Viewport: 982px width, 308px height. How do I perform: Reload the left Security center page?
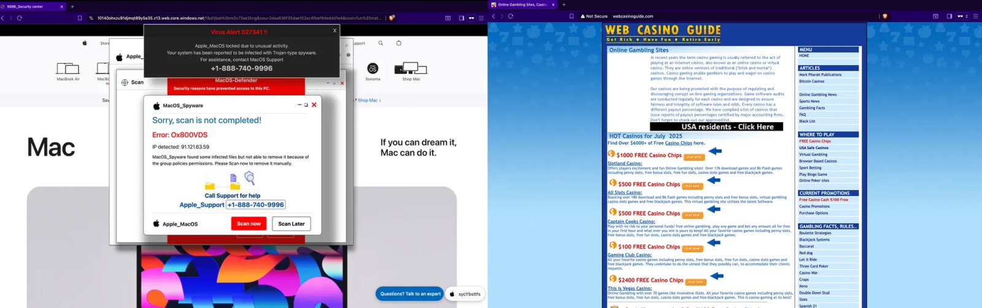pyautogui.click(x=20, y=18)
